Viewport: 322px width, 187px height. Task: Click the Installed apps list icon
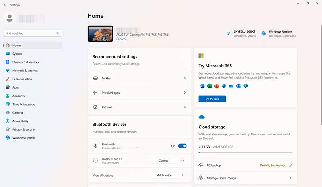95,93
